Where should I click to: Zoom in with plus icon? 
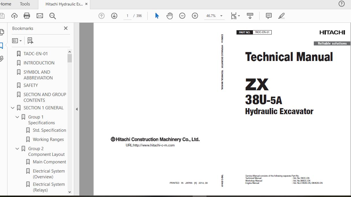195,16
